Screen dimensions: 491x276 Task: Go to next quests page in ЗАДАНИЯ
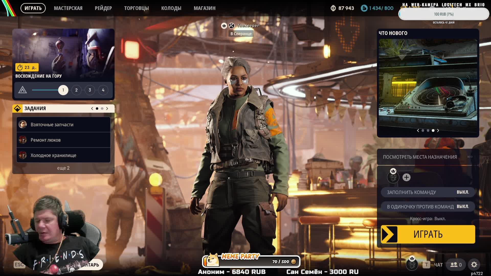(107, 109)
